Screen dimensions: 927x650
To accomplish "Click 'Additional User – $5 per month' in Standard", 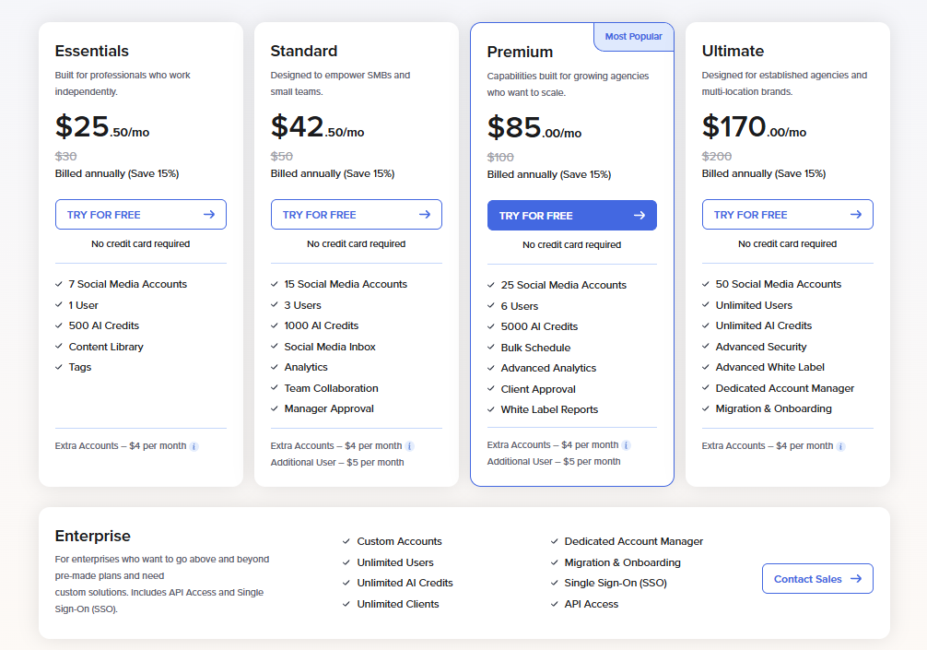I will [337, 463].
